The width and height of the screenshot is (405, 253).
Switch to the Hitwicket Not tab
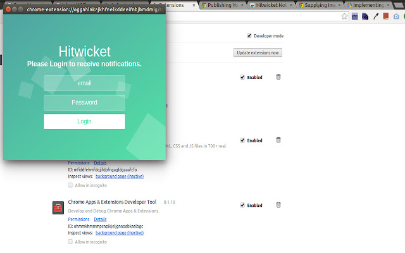271,5
